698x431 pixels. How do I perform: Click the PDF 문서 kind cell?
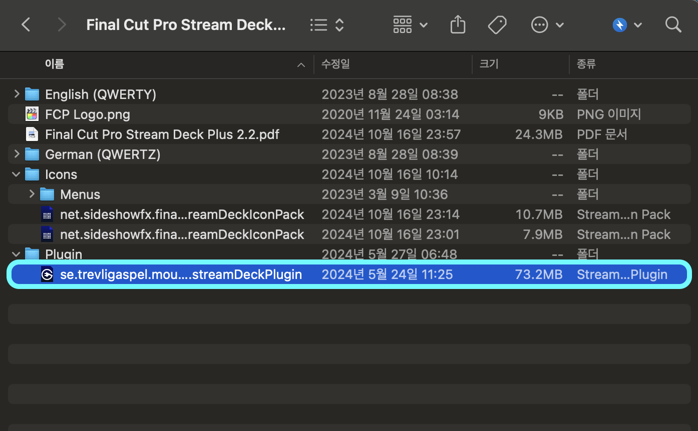click(x=602, y=134)
